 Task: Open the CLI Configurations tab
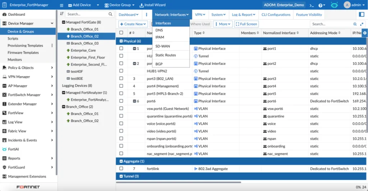[276, 15]
